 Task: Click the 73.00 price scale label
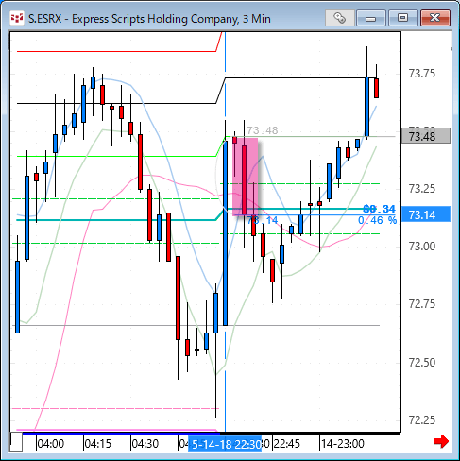[422, 247]
